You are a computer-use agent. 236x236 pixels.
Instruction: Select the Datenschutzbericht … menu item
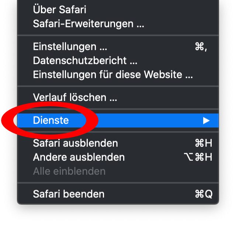coord(85,60)
